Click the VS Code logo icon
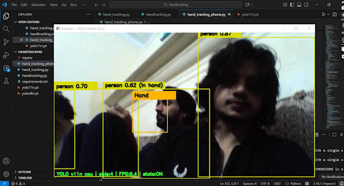 tap(5, 5)
